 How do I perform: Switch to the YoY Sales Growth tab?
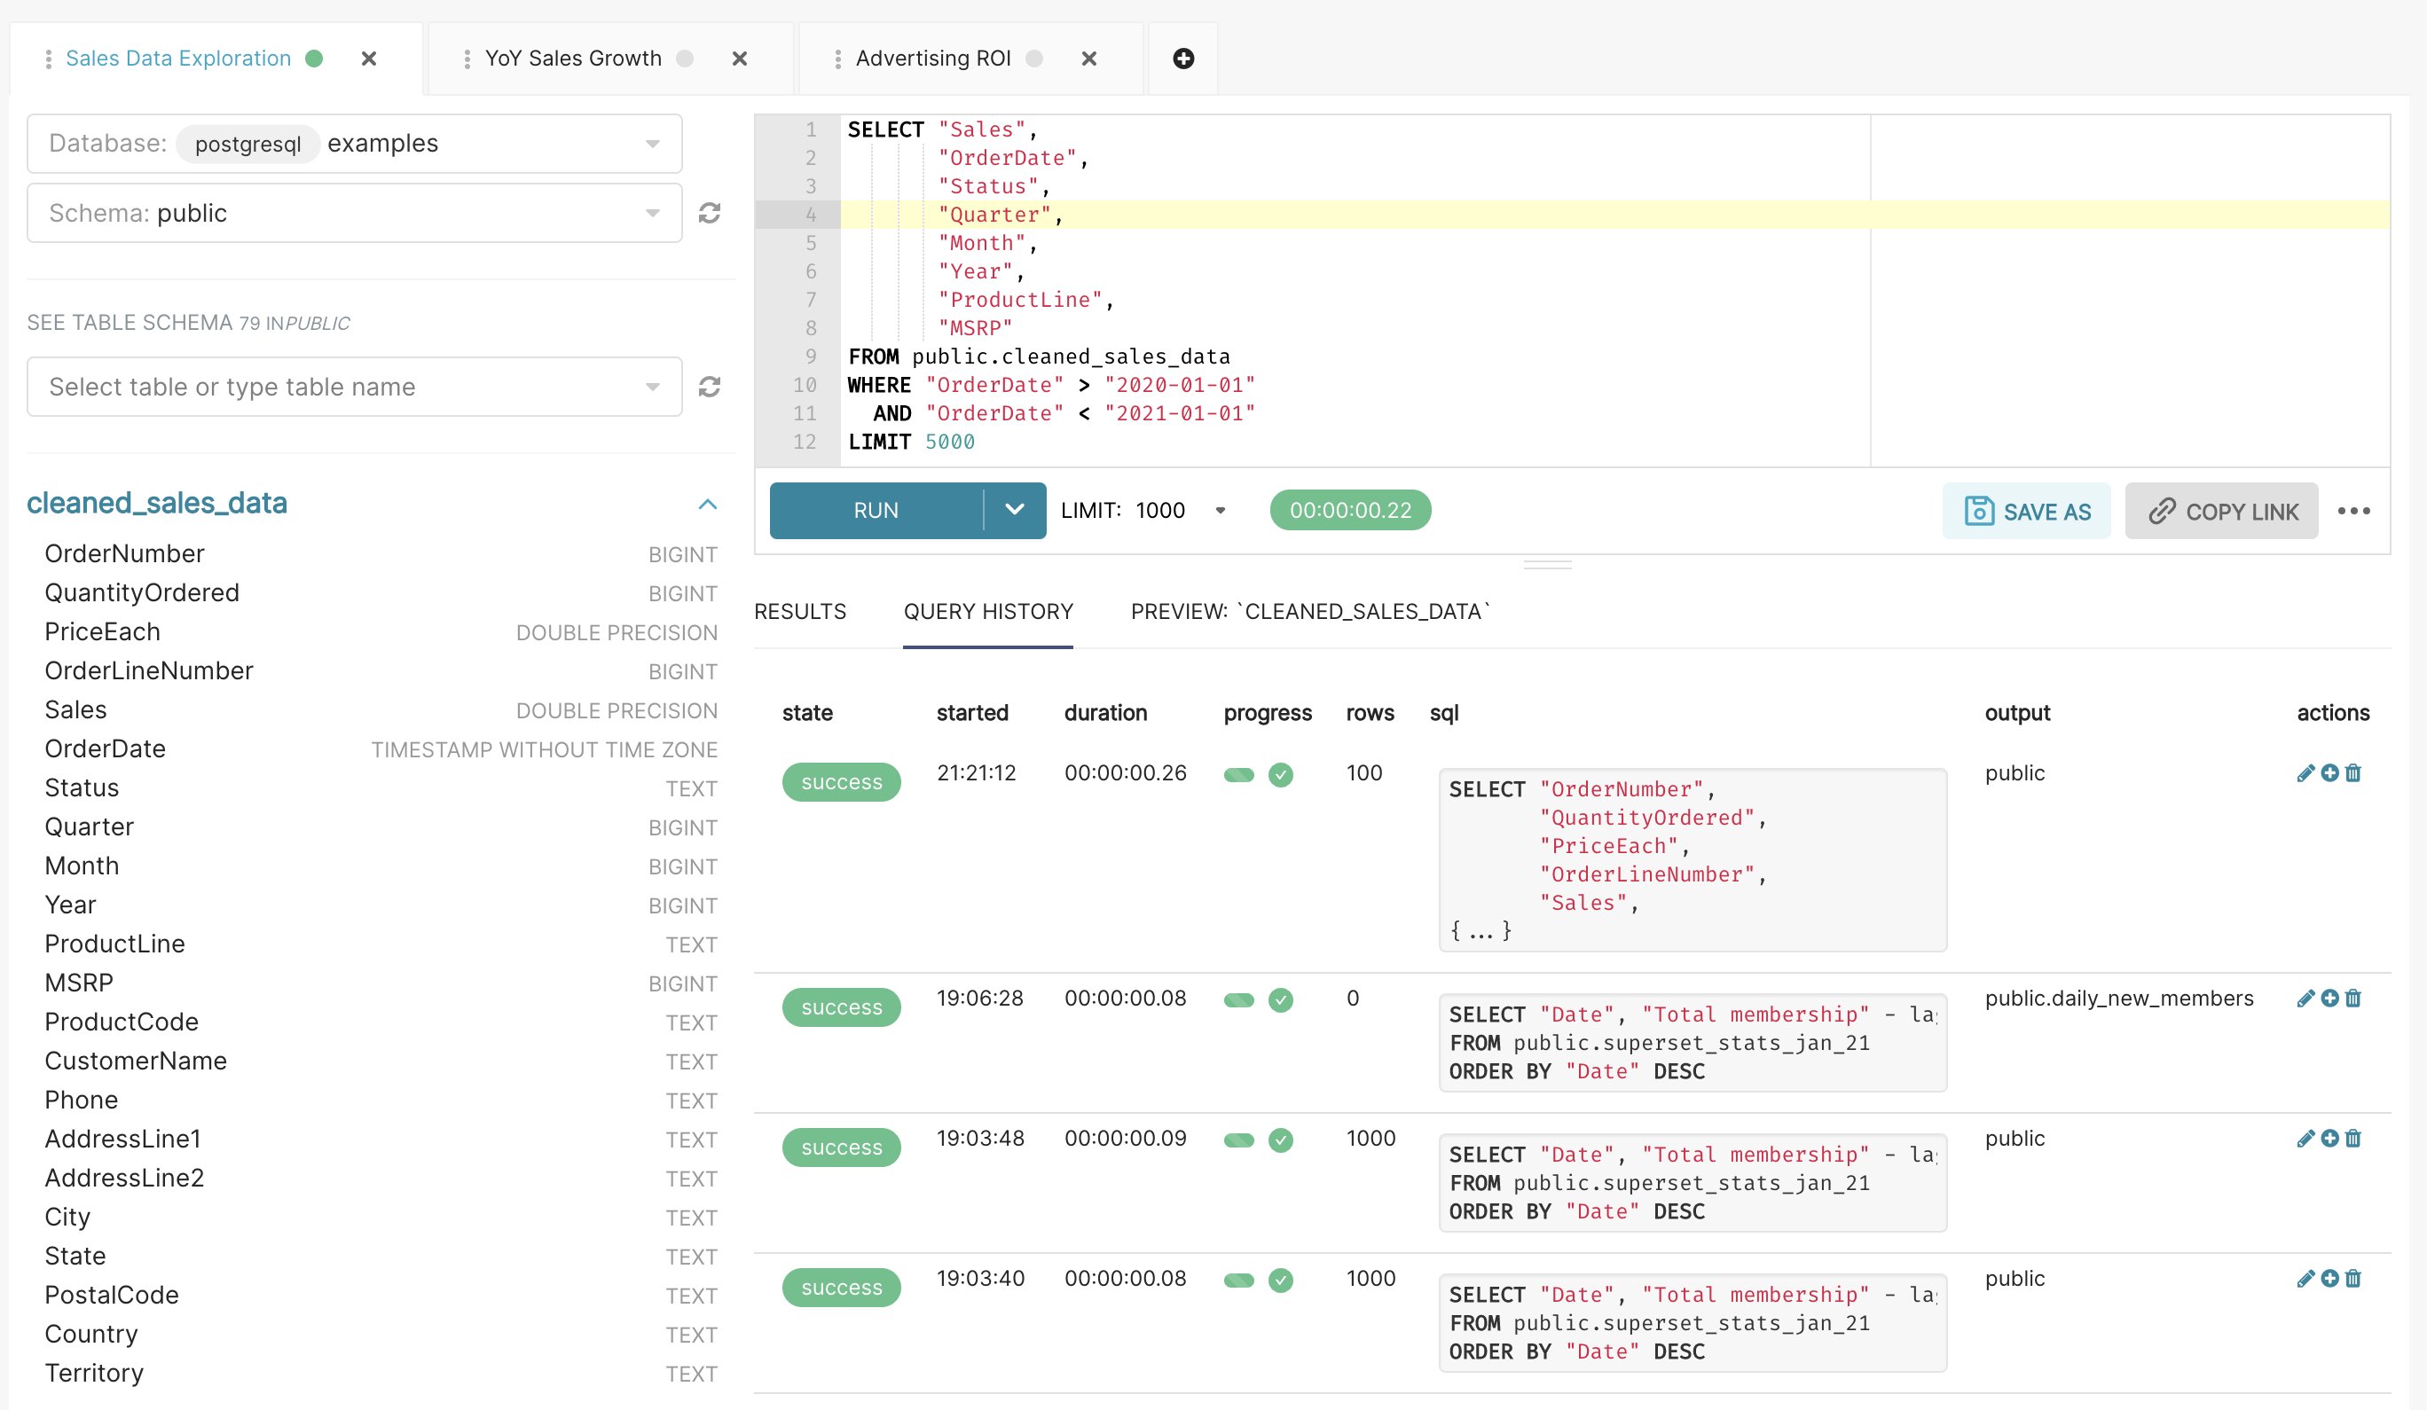[573, 59]
